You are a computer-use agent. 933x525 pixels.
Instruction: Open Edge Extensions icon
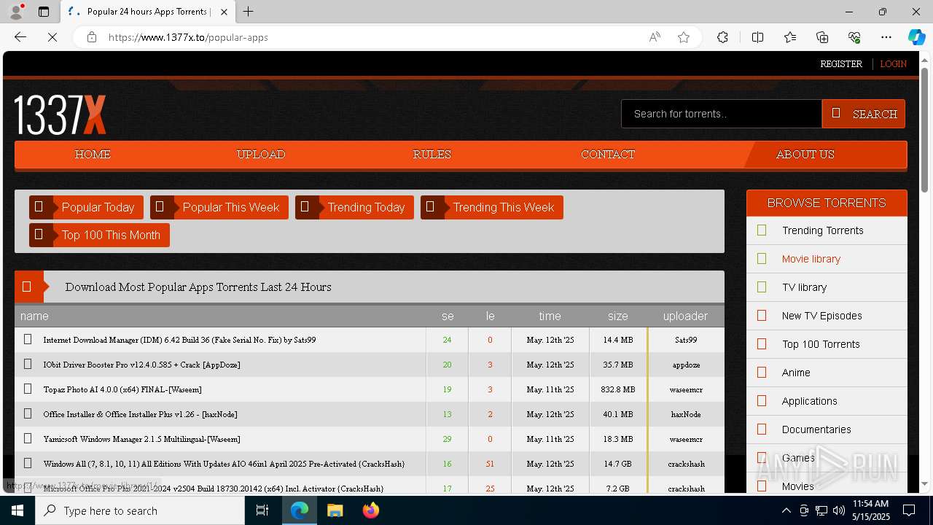click(x=722, y=37)
